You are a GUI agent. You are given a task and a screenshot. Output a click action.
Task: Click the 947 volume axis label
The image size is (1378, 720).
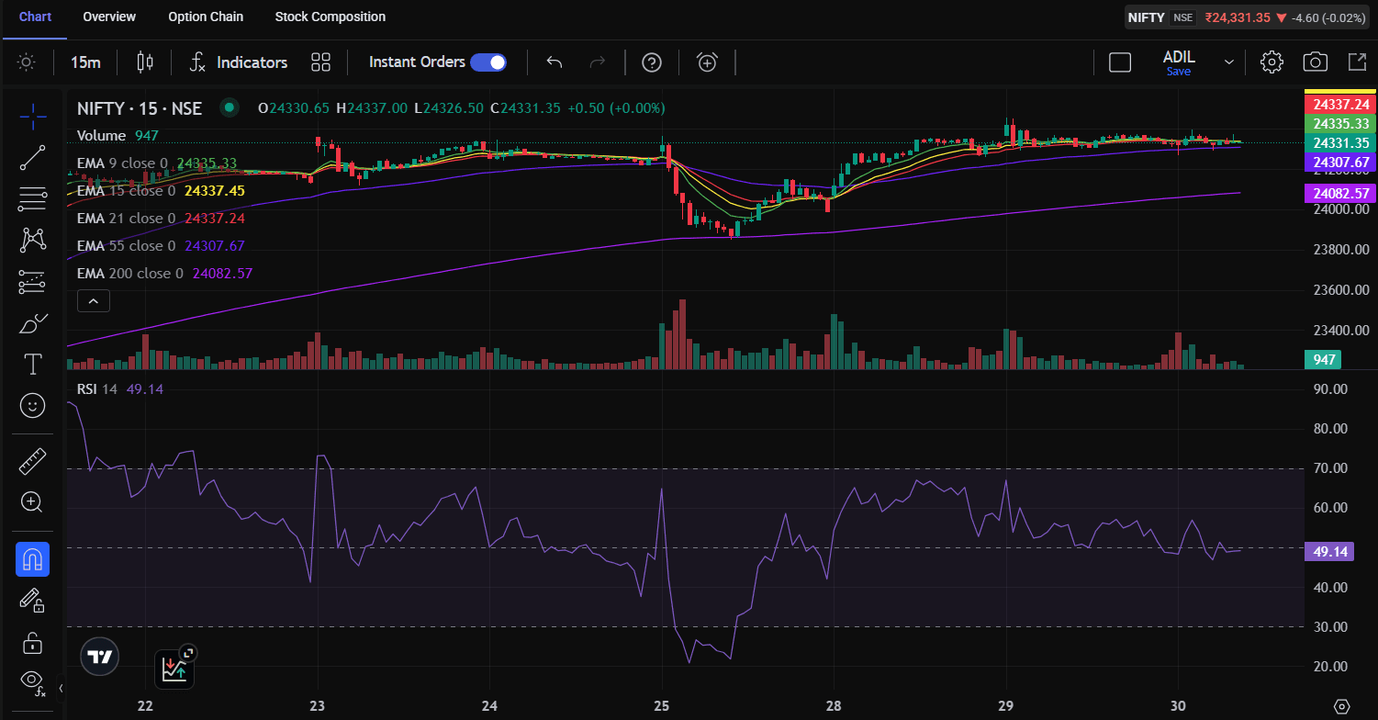click(1323, 359)
